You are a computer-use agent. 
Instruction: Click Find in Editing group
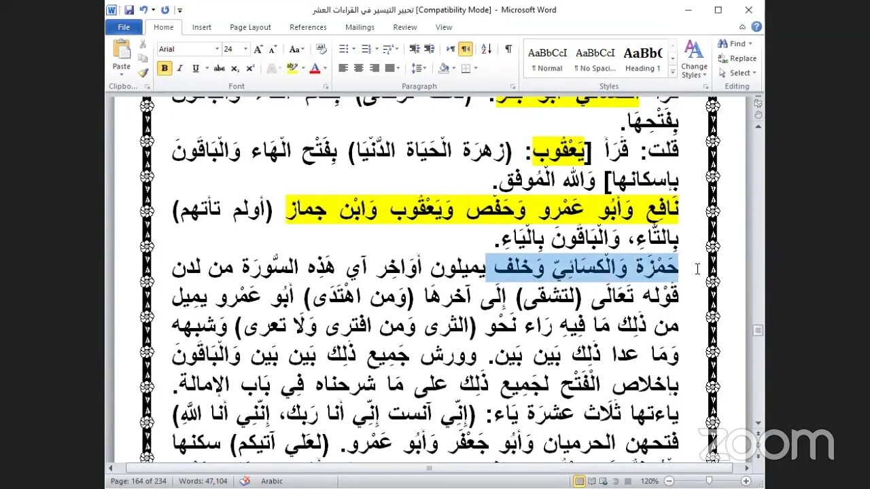point(733,43)
